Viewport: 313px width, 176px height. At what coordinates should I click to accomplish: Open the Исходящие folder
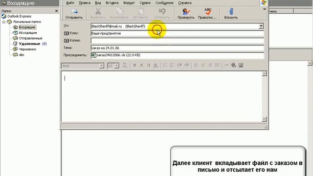[28, 33]
